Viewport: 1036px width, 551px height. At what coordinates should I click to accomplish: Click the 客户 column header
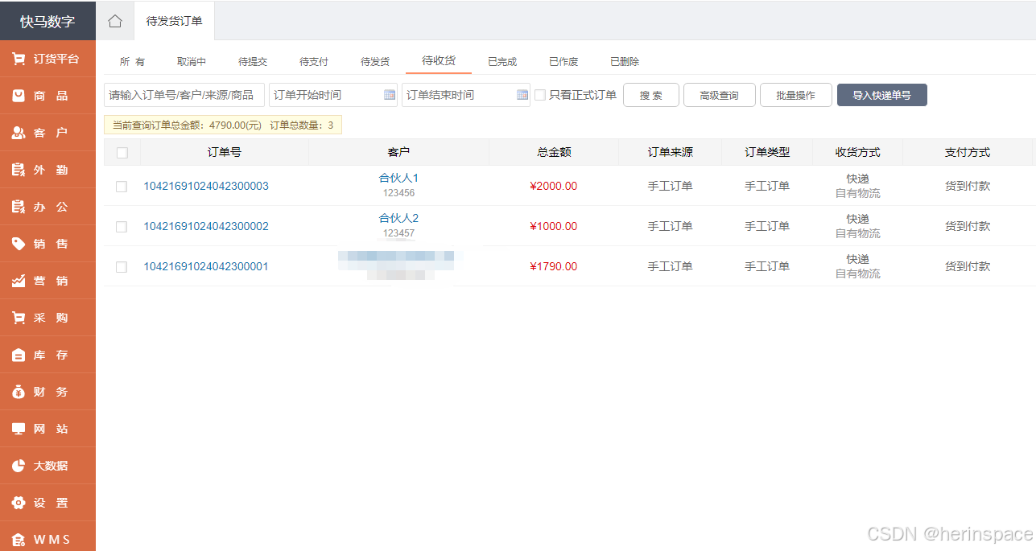tap(399, 152)
